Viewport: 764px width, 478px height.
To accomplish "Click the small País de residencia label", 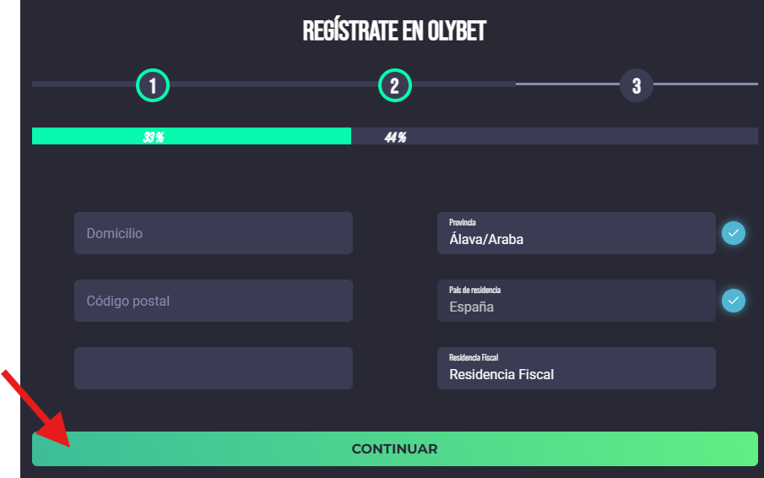I will click(x=474, y=290).
